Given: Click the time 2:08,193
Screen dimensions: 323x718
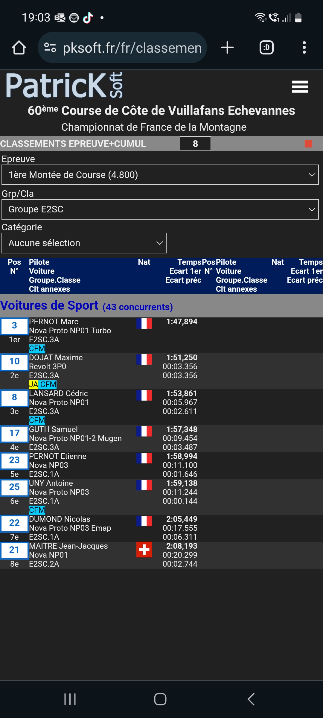Looking at the screenshot, I should click(182, 546).
